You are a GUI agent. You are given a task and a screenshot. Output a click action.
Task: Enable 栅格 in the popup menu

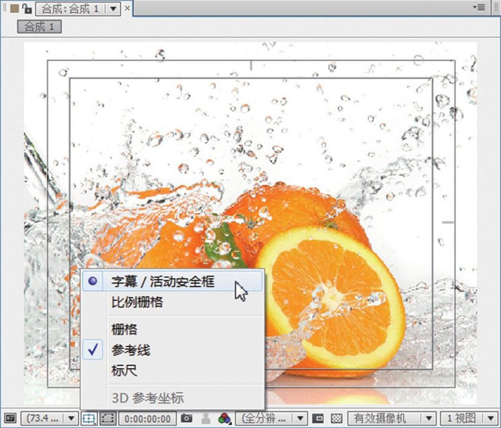173,330
